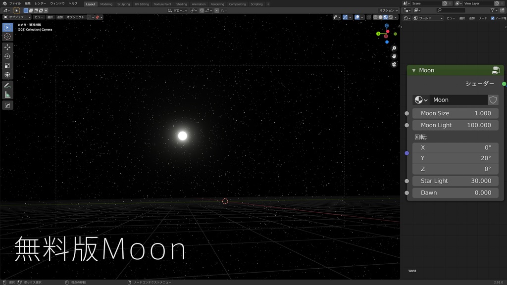Select the Scale tool

point(7,65)
